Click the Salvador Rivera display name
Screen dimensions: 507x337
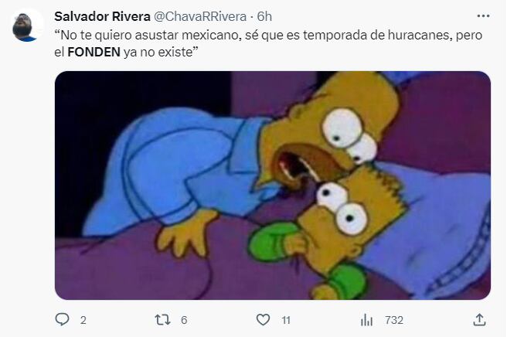tap(102, 16)
